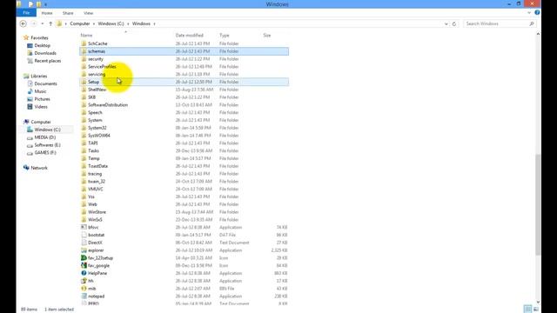Open Explorer Help with the question mark icon
The height and width of the screenshot is (313, 557).
pyautogui.click(x=537, y=12)
